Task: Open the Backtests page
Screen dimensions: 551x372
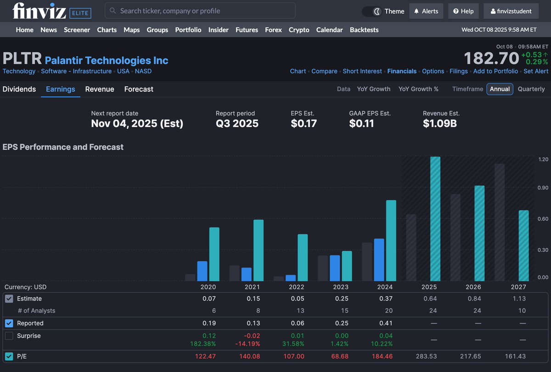Action: pyautogui.click(x=364, y=30)
